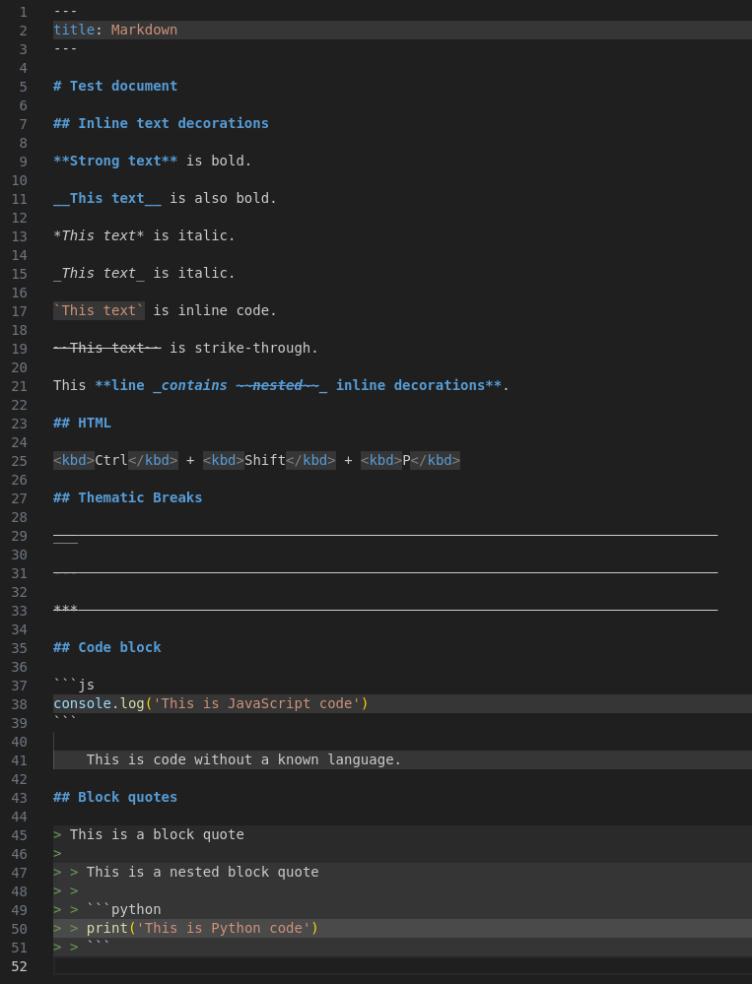The width and height of the screenshot is (752, 984).
Task: Click "This is a block quote" text
Action: pos(157,834)
